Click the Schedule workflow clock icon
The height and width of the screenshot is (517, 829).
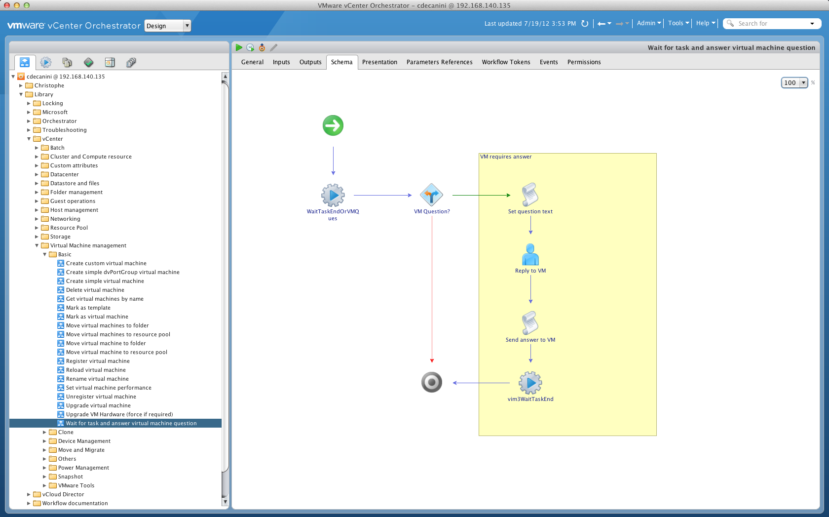click(250, 47)
